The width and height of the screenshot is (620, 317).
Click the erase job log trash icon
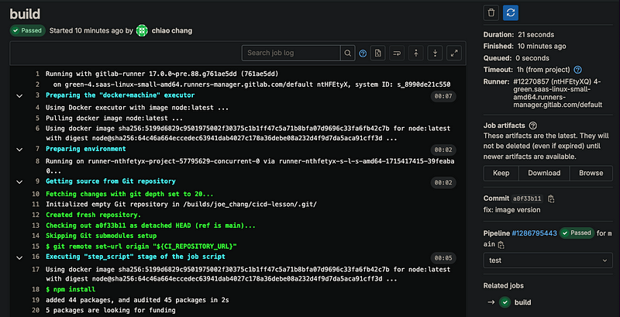click(x=490, y=12)
